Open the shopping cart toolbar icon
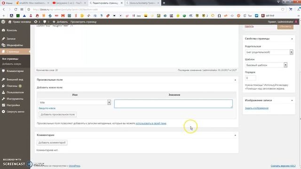Screen dimensions: 301x169 pos(291,9)
